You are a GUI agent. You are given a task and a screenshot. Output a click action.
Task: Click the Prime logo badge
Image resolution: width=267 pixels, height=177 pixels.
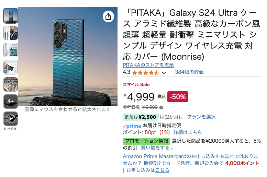coord(132,126)
